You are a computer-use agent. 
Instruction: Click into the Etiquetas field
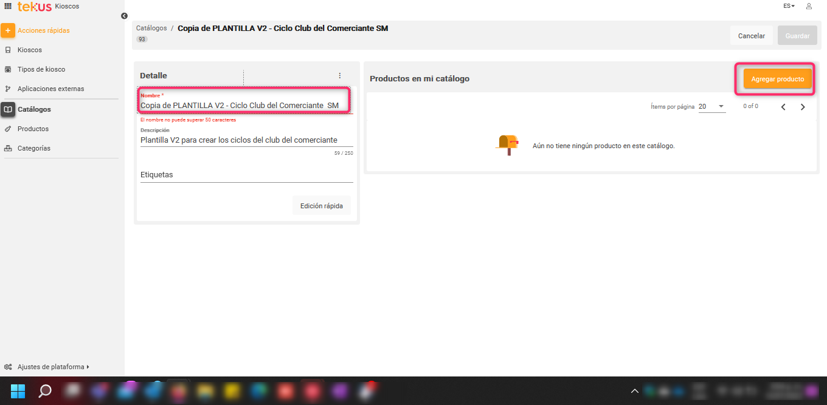[x=246, y=175]
